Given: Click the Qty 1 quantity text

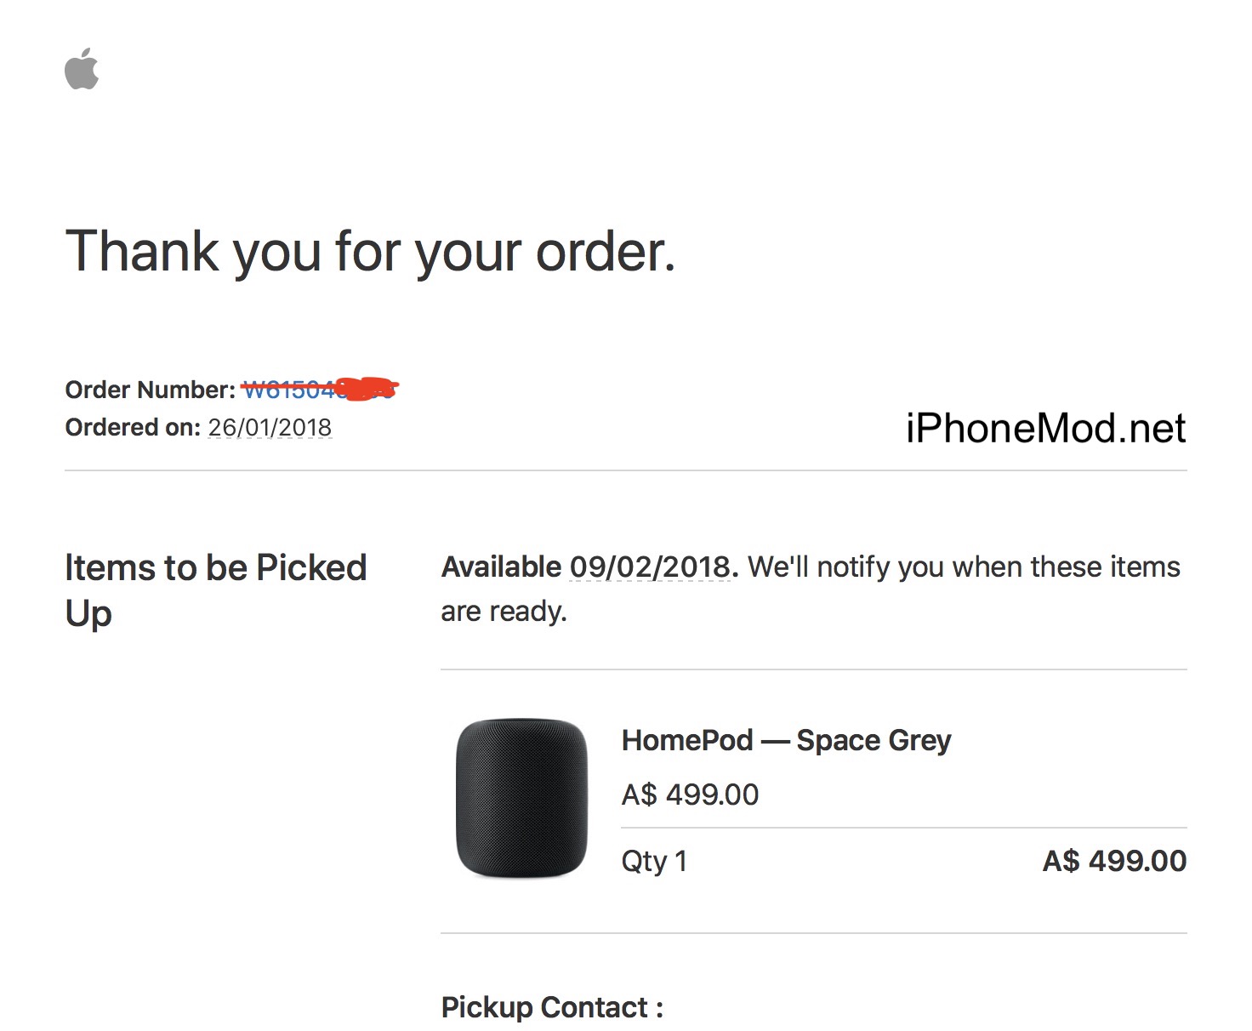Looking at the screenshot, I should click(653, 861).
